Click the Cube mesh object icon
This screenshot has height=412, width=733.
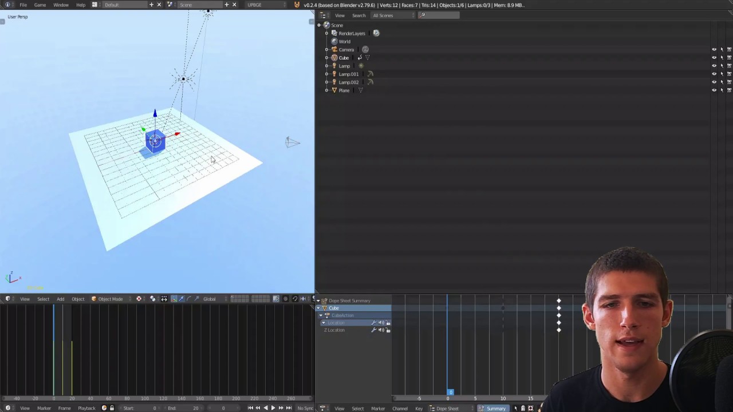pyautogui.click(x=334, y=58)
